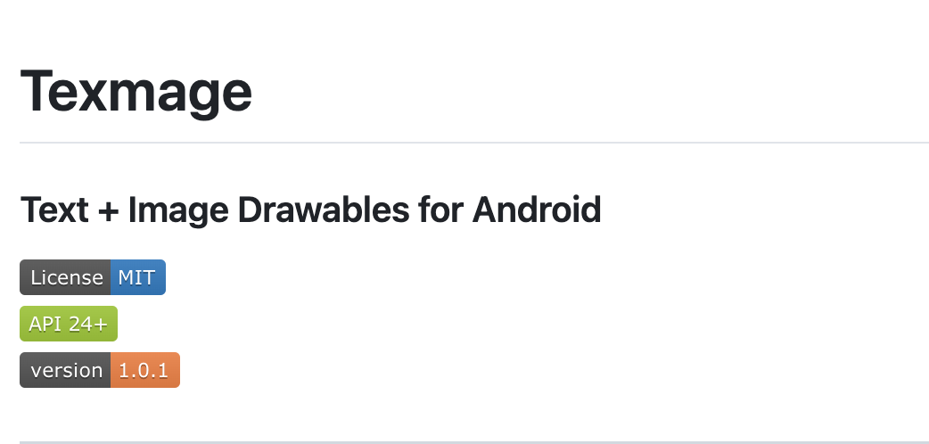Click the word "Text" in subheading

point(53,210)
